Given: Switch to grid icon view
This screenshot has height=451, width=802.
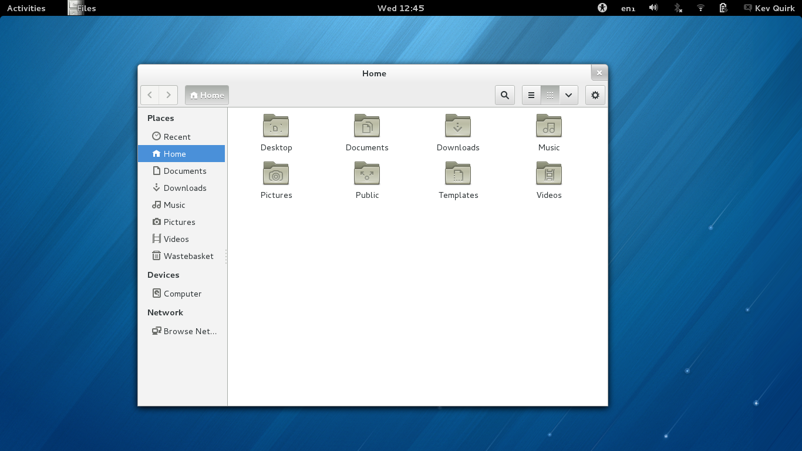Looking at the screenshot, I should tap(550, 95).
